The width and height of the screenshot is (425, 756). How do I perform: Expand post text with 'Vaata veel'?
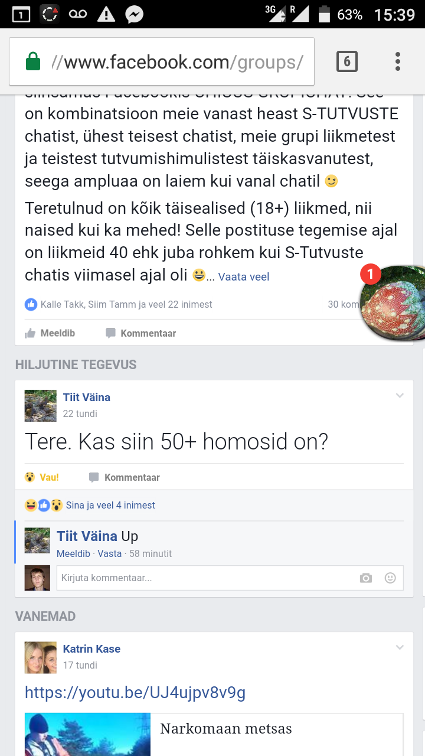click(x=244, y=276)
